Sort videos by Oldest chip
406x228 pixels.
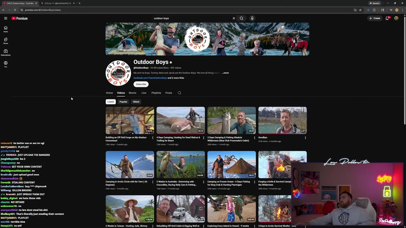pyautogui.click(x=136, y=102)
